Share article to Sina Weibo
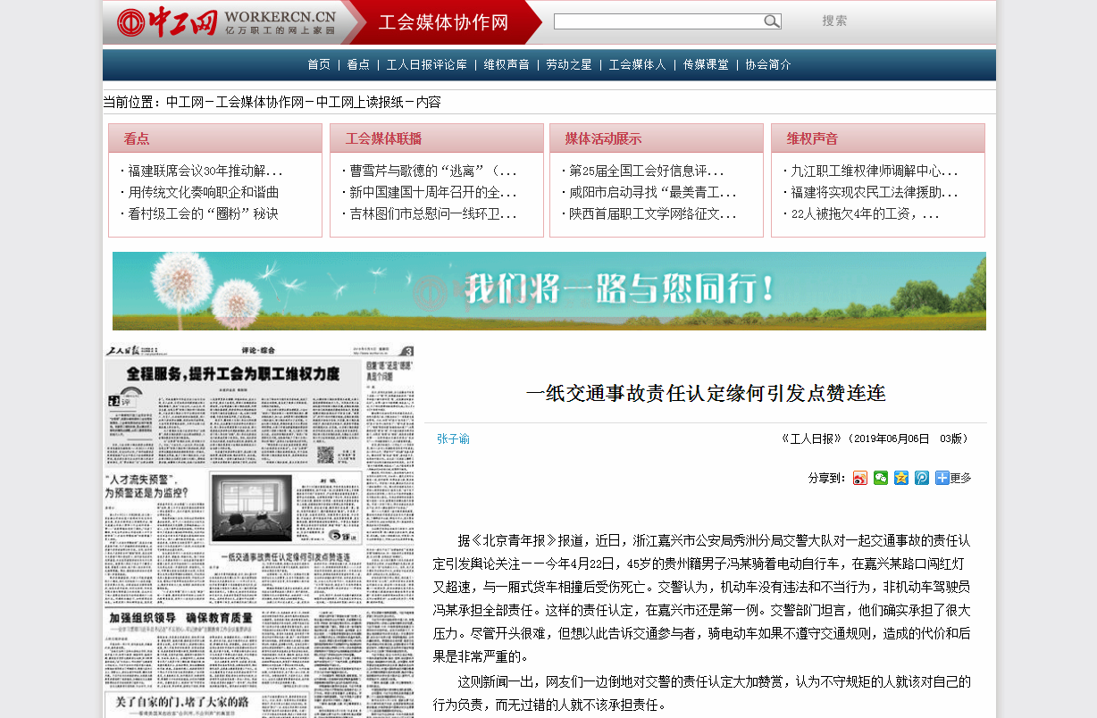 point(859,478)
